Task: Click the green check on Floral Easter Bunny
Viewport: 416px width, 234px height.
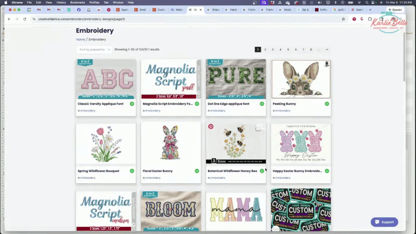Action: (197, 171)
